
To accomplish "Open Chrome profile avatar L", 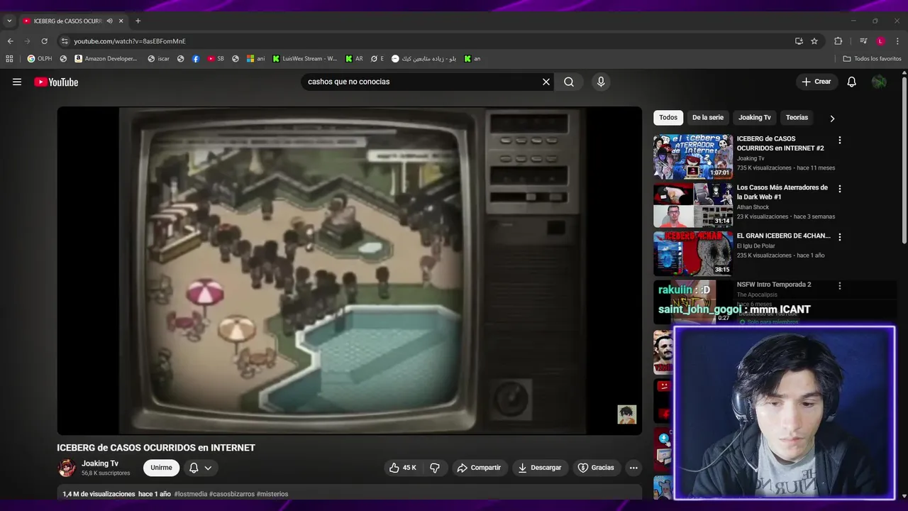I will point(880,41).
